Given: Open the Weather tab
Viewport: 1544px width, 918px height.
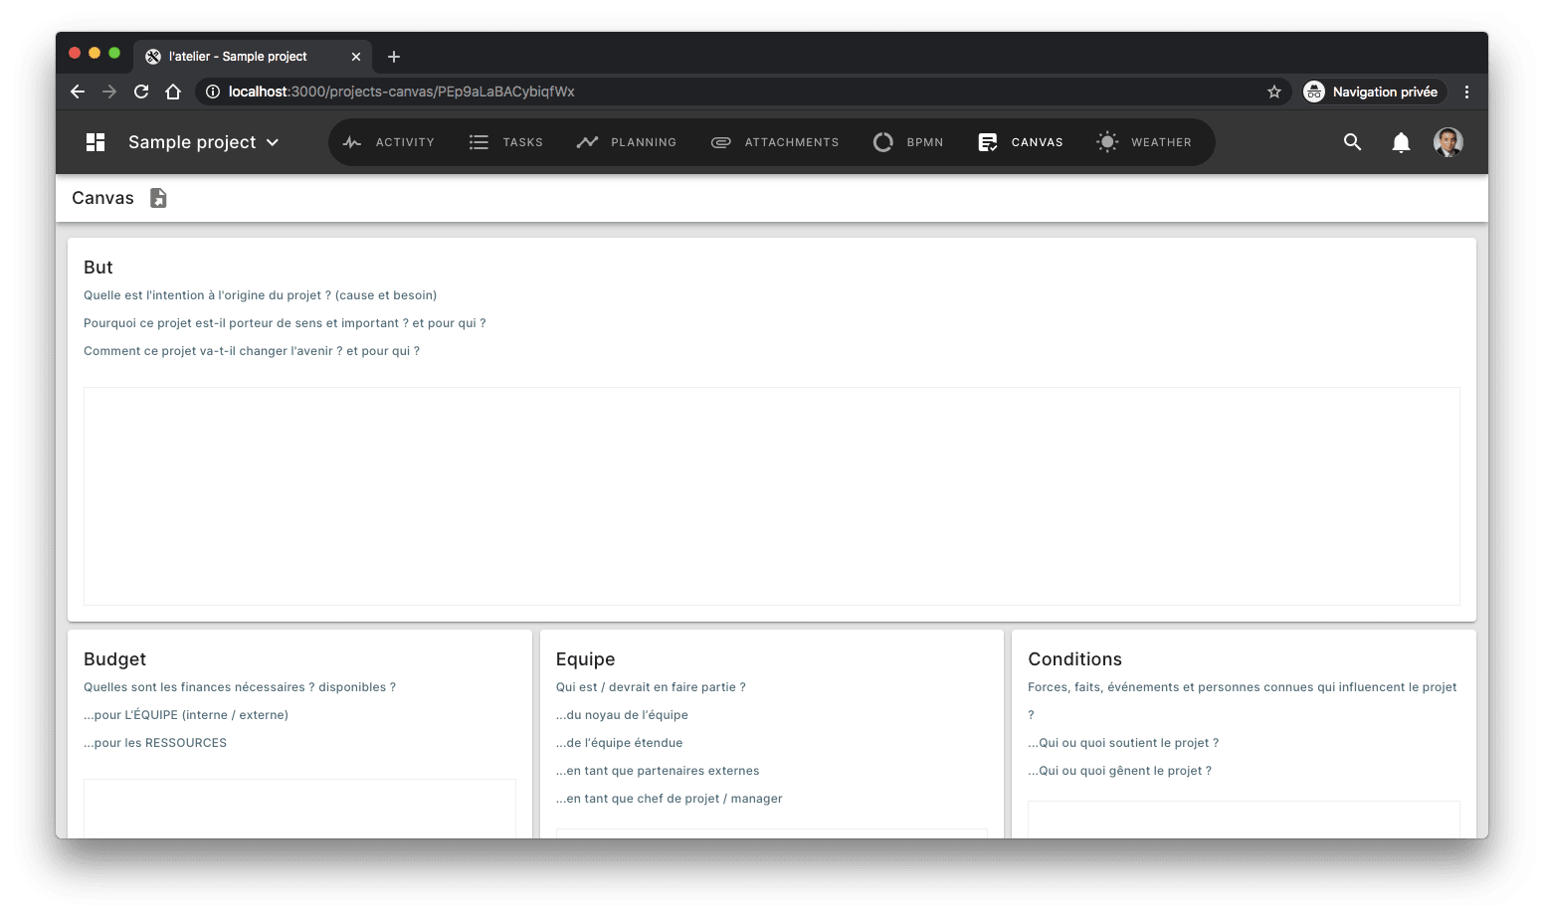Looking at the screenshot, I should (1144, 142).
